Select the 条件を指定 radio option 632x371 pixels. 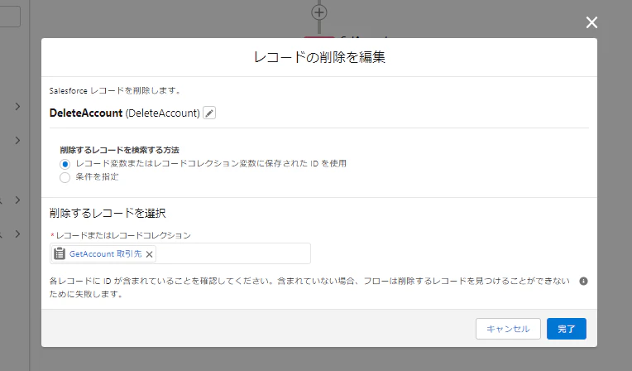(x=65, y=177)
